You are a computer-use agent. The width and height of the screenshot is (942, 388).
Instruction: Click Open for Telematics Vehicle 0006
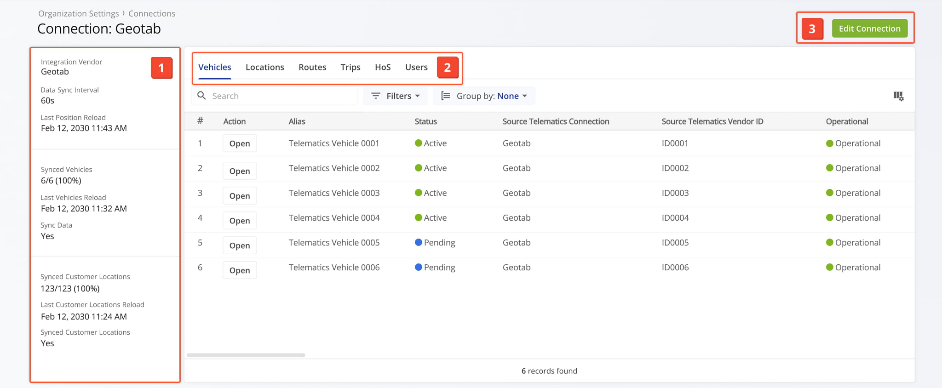click(x=240, y=270)
